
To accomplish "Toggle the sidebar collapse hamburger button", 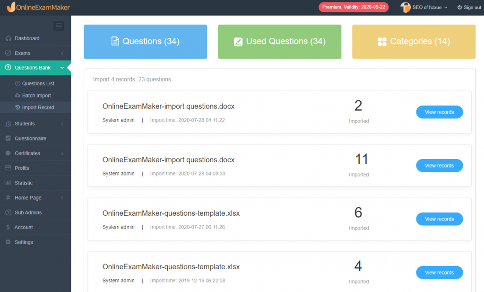I will coord(59,26).
